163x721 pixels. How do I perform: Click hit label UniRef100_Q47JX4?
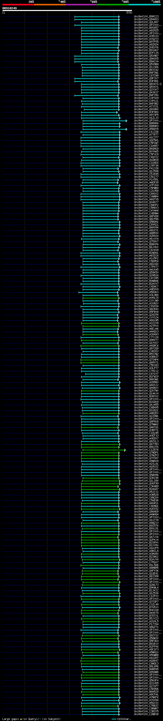(146, 537)
